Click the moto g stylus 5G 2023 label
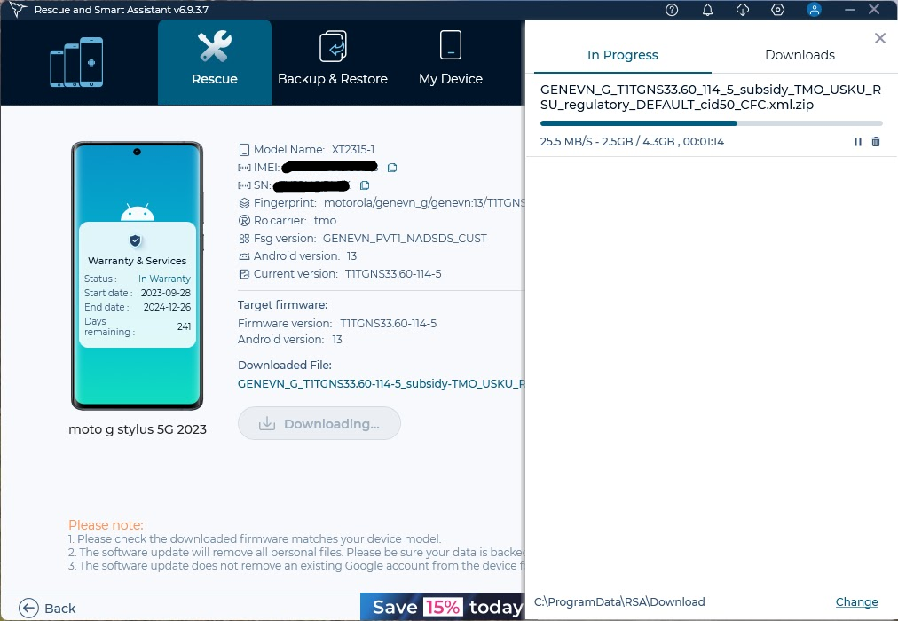898x621 pixels. tap(138, 430)
